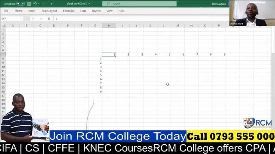The height and width of the screenshot is (154, 275).
Task: Click into the Search box
Action: point(139,4)
